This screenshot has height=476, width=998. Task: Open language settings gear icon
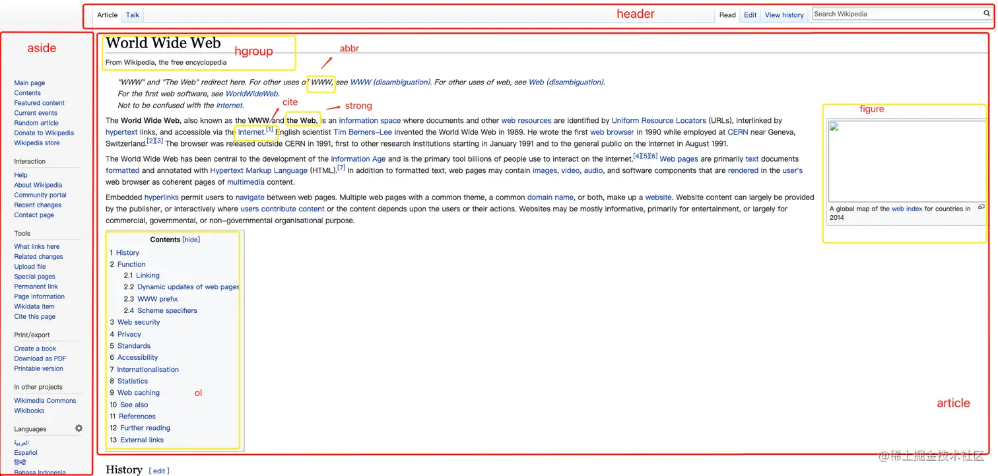pyautogui.click(x=79, y=428)
